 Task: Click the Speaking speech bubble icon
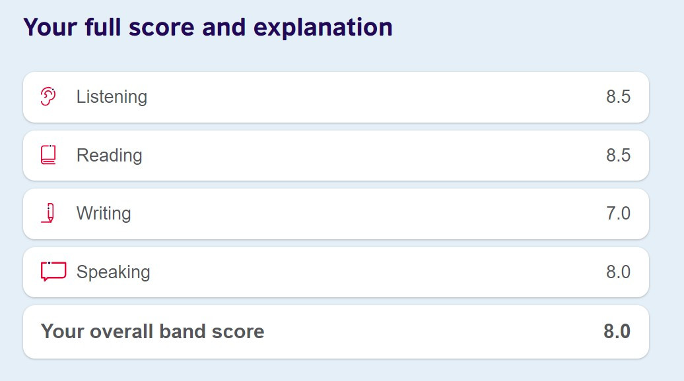pyautogui.click(x=53, y=272)
